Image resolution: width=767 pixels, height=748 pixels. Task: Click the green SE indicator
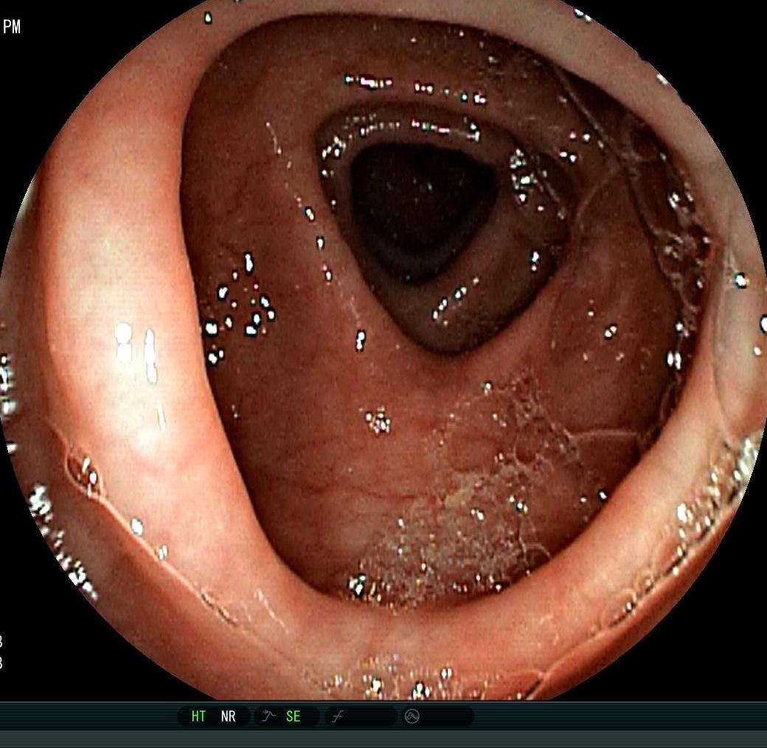pyautogui.click(x=293, y=716)
